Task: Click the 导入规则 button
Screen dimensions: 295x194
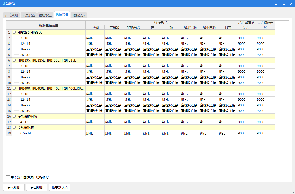Action: [14, 187]
